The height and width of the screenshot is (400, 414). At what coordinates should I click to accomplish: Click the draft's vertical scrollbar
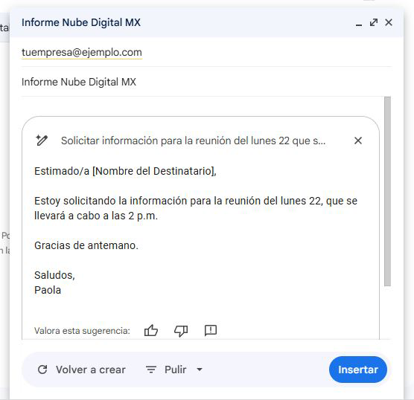pos(387,191)
